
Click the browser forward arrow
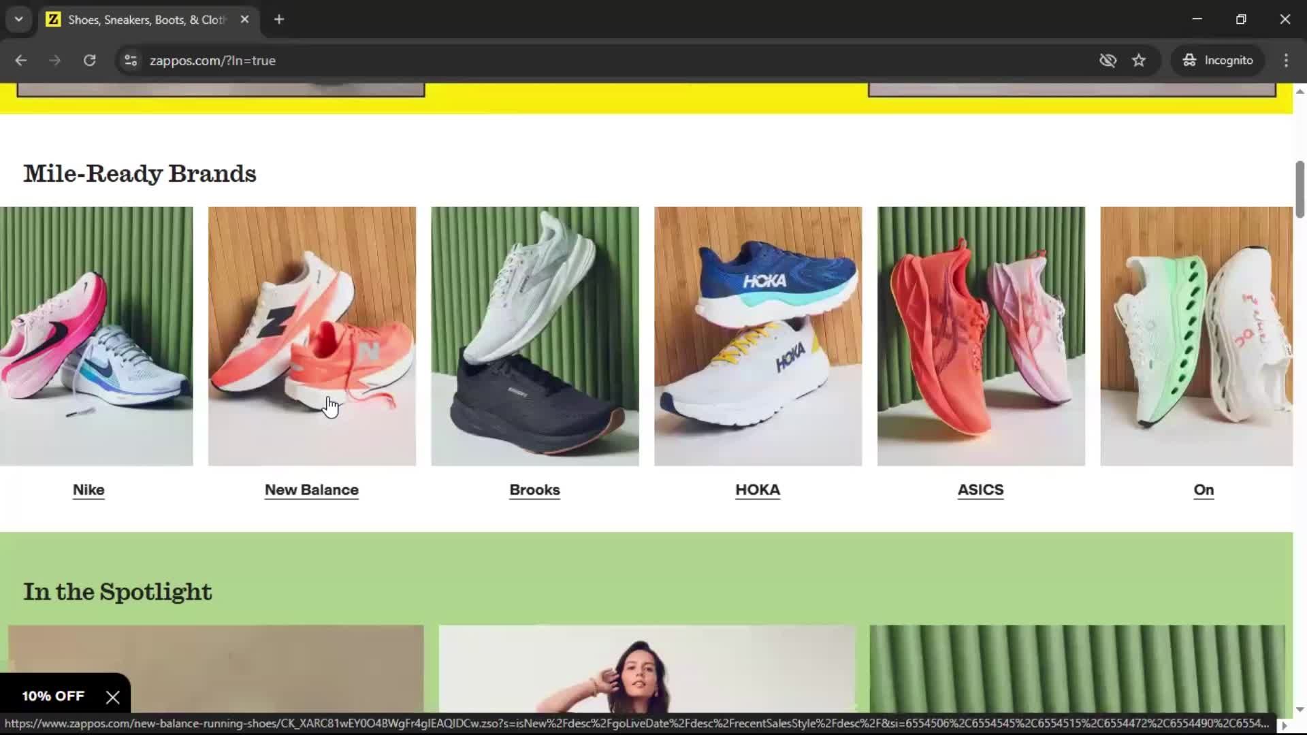point(55,61)
